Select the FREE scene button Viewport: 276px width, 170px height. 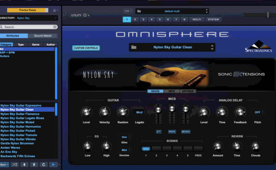click(x=198, y=149)
